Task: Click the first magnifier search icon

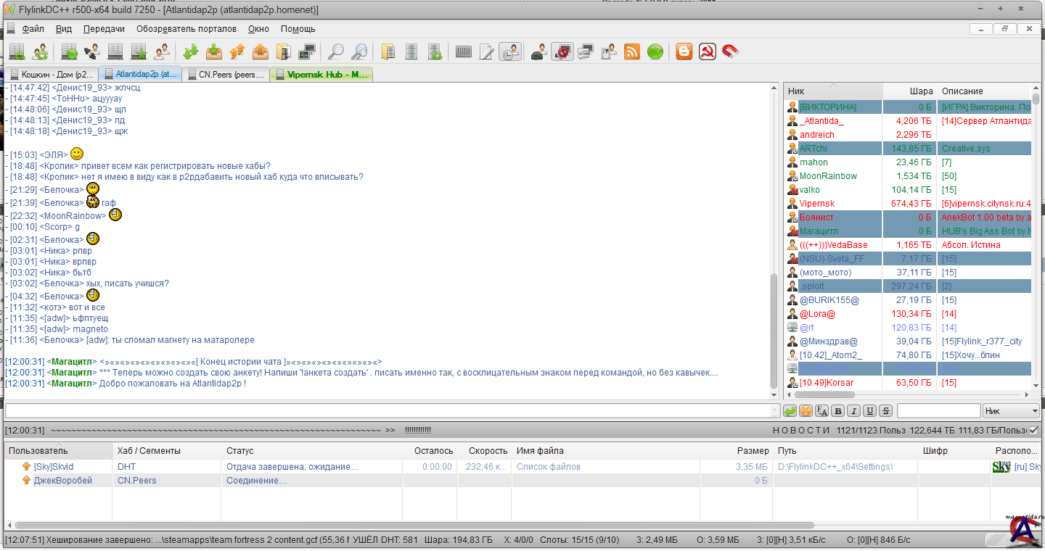Action: 336,51
